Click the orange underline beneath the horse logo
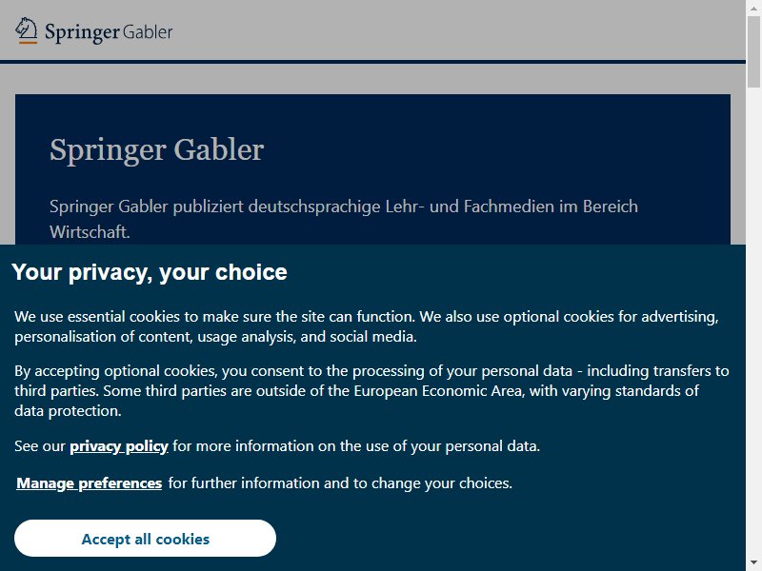 tap(28, 43)
